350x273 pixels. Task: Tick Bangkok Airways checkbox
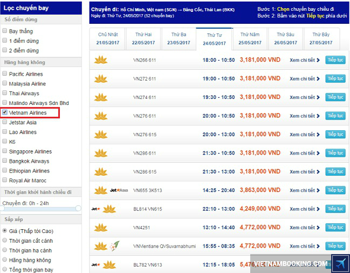(4, 161)
